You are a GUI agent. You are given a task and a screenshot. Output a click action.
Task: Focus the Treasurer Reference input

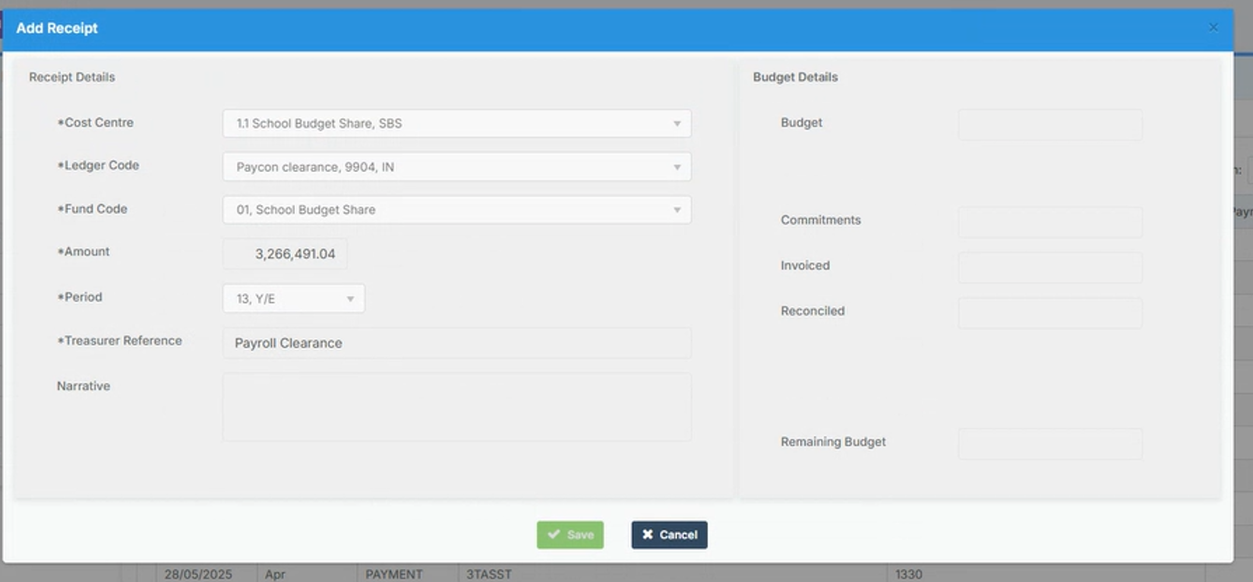456,343
